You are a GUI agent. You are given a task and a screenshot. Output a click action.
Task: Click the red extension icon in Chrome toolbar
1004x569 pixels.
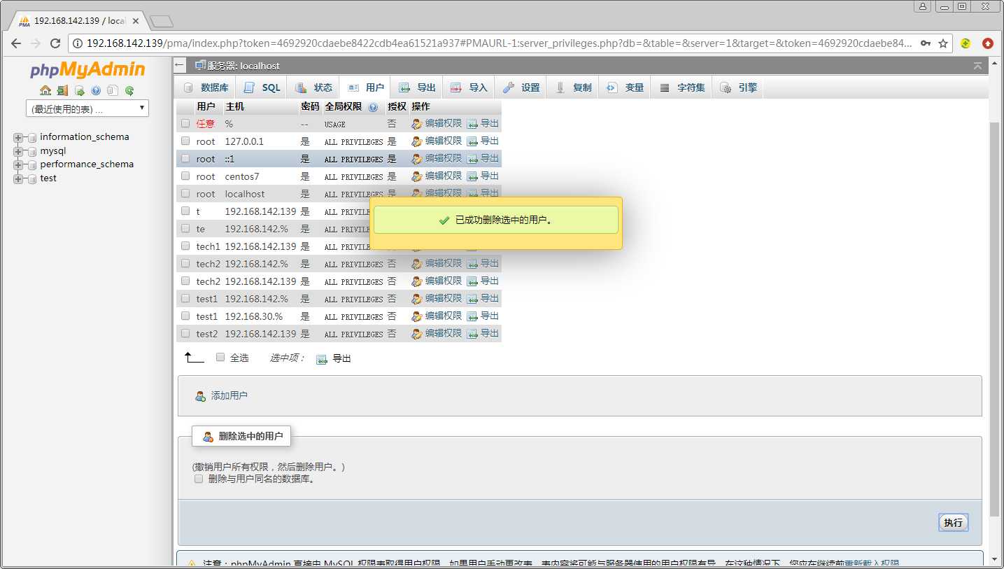988,43
